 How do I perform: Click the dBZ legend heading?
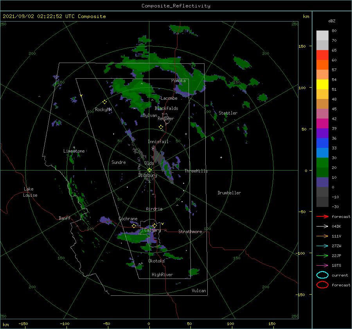(x=332, y=21)
